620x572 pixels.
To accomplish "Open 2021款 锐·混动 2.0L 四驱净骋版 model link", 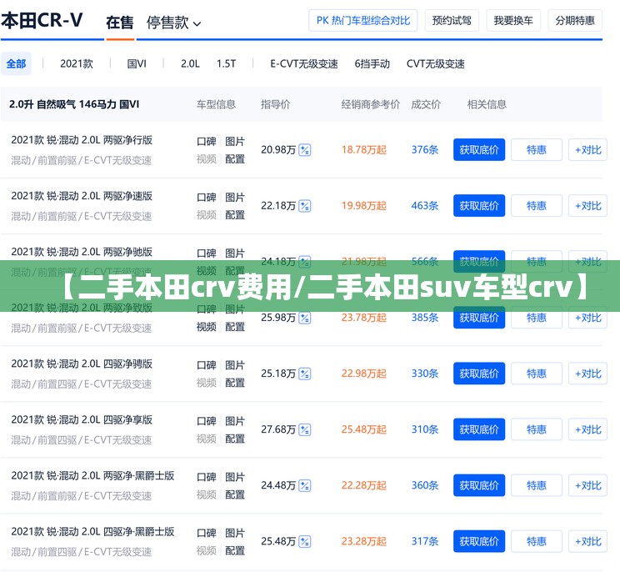I will 82,364.
